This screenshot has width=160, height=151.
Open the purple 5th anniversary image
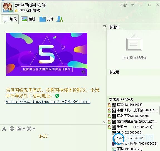47,54
